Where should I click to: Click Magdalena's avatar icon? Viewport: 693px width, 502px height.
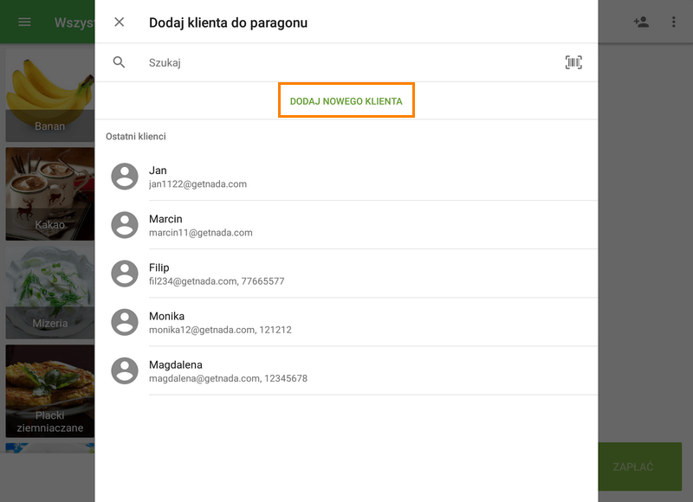125,370
